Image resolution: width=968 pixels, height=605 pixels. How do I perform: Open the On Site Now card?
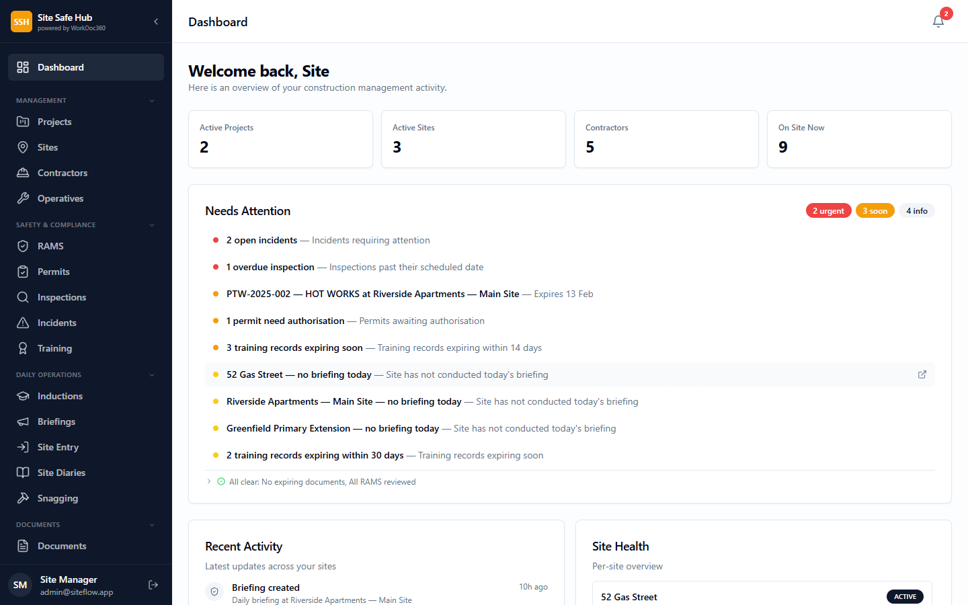(859, 139)
